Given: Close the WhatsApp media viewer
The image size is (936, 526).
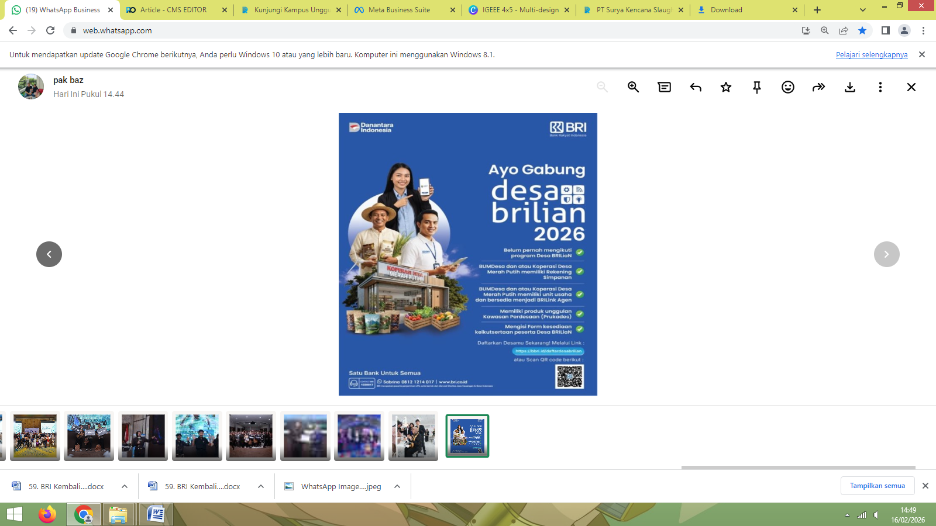Looking at the screenshot, I should 911,87.
